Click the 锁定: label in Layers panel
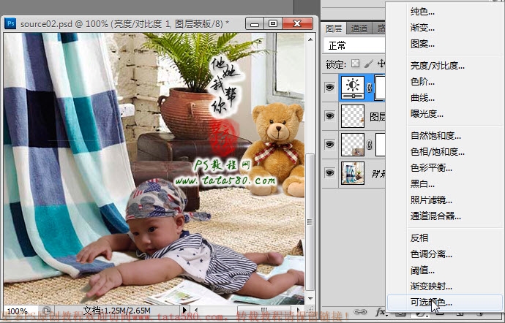 tap(336, 64)
